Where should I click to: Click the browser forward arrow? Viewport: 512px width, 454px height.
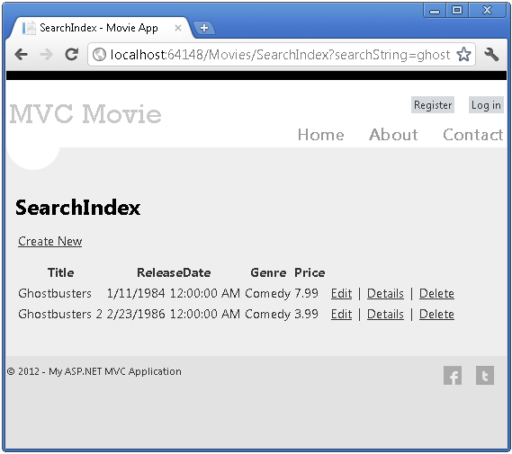coord(46,54)
